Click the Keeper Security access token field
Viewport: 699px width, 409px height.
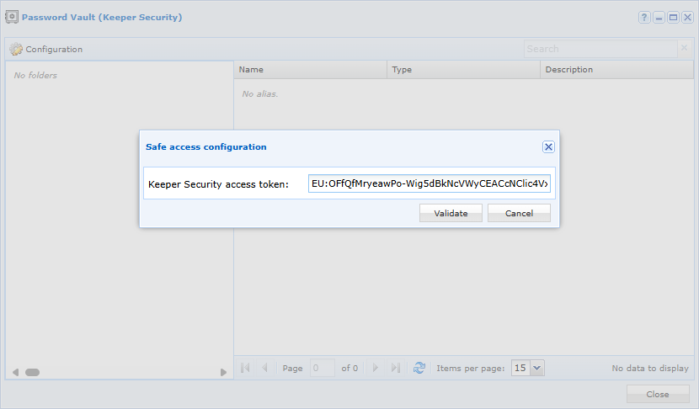[430, 183]
